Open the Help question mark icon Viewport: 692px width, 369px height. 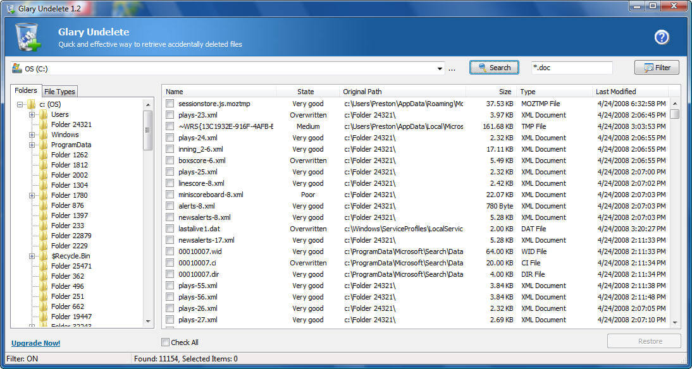coord(661,37)
